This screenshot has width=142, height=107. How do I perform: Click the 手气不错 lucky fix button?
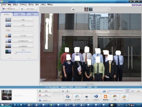click(x=23, y=36)
